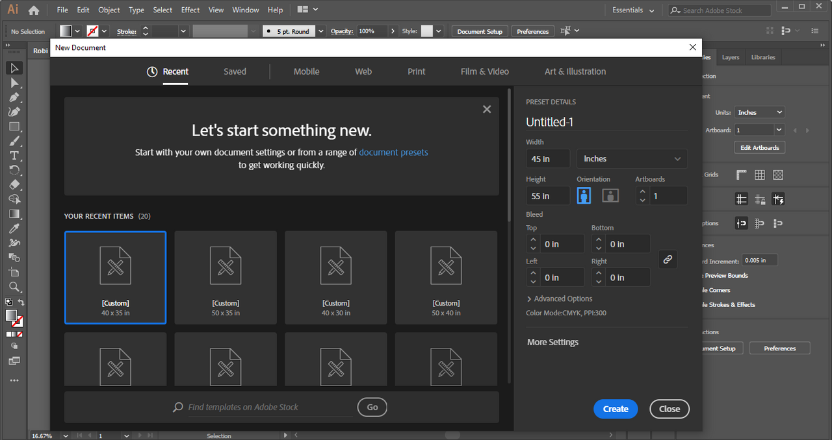Viewport: 832px width, 440px height.
Task: Select the Eraser tool
Action: click(14, 185)
